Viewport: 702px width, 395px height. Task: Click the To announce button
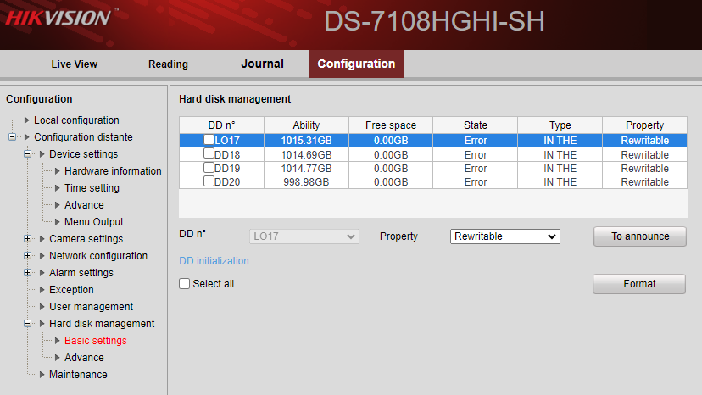pos(640,236)
